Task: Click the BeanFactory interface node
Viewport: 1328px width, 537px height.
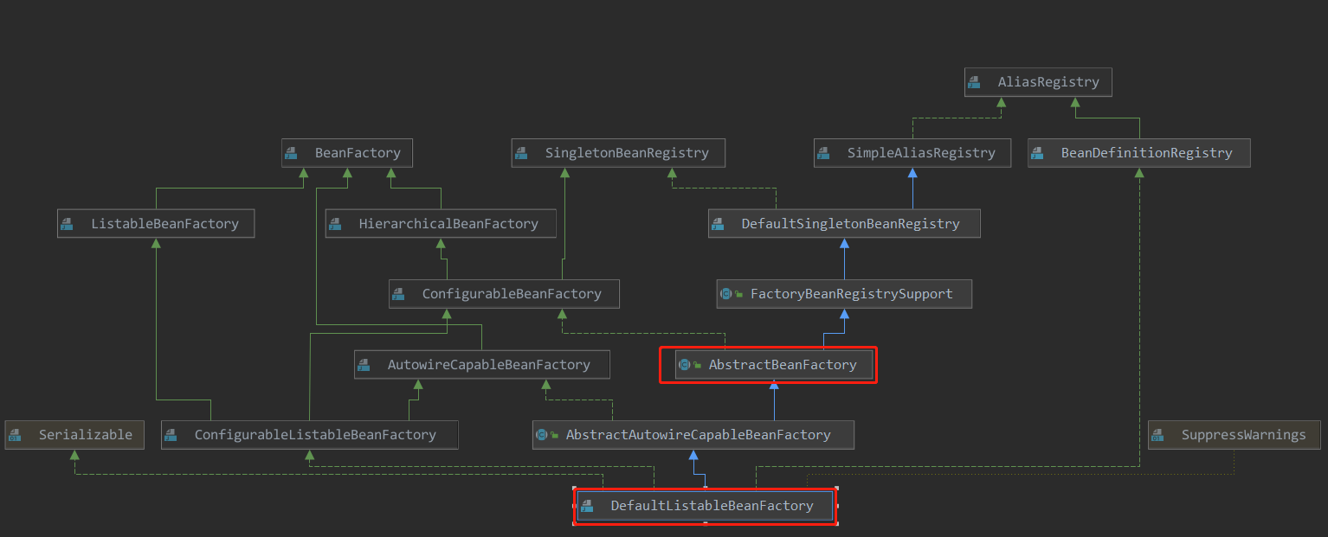Action: 347,153
